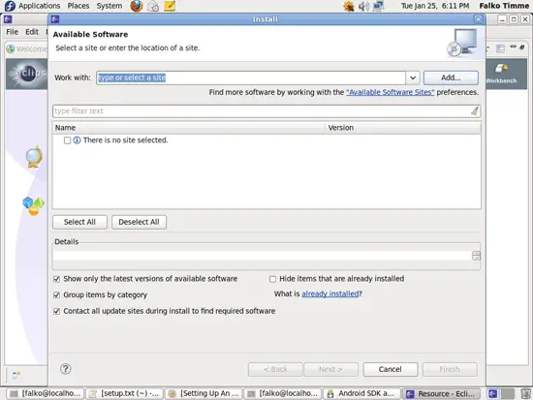Disable Group items by category

point(57,295)
